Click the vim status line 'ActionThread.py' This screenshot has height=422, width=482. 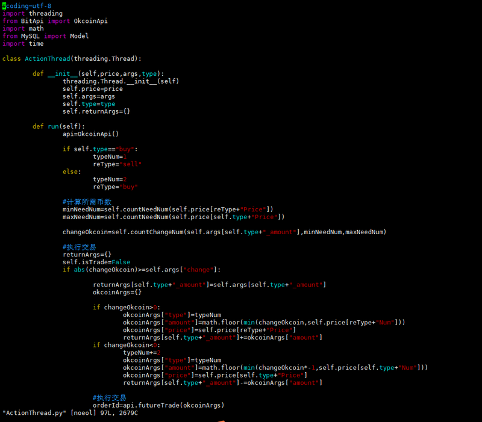(x=70, y=413)
